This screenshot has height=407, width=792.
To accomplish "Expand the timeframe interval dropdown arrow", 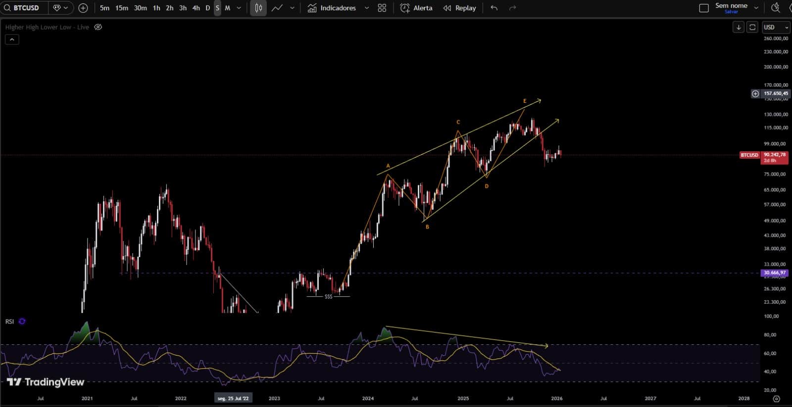I will [x=239, y=8].
